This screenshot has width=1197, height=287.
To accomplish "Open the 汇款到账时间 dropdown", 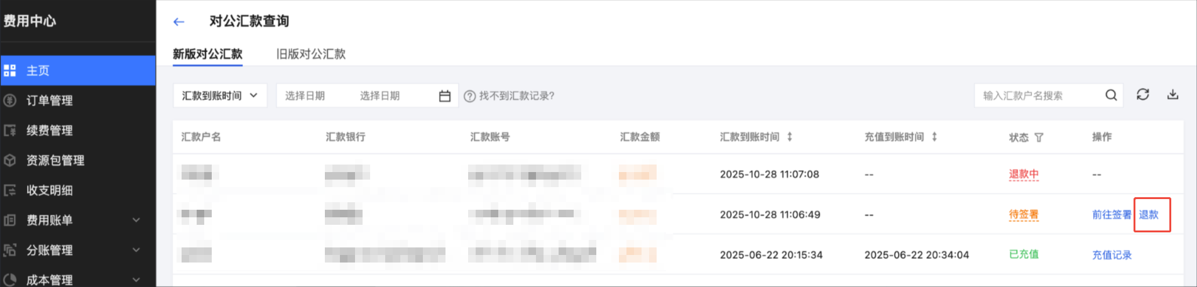I will (220, 95).
